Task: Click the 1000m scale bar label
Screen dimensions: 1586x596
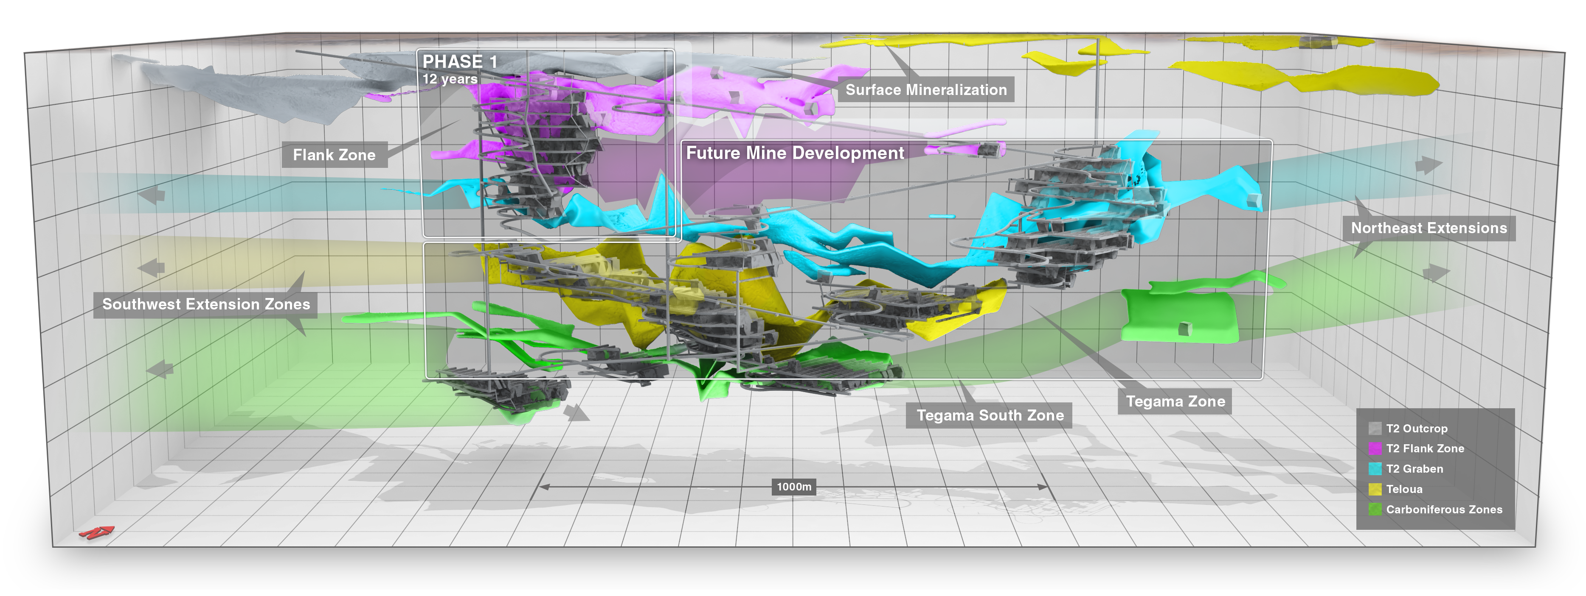Action: pyautogui.click(x=794, y=487)
